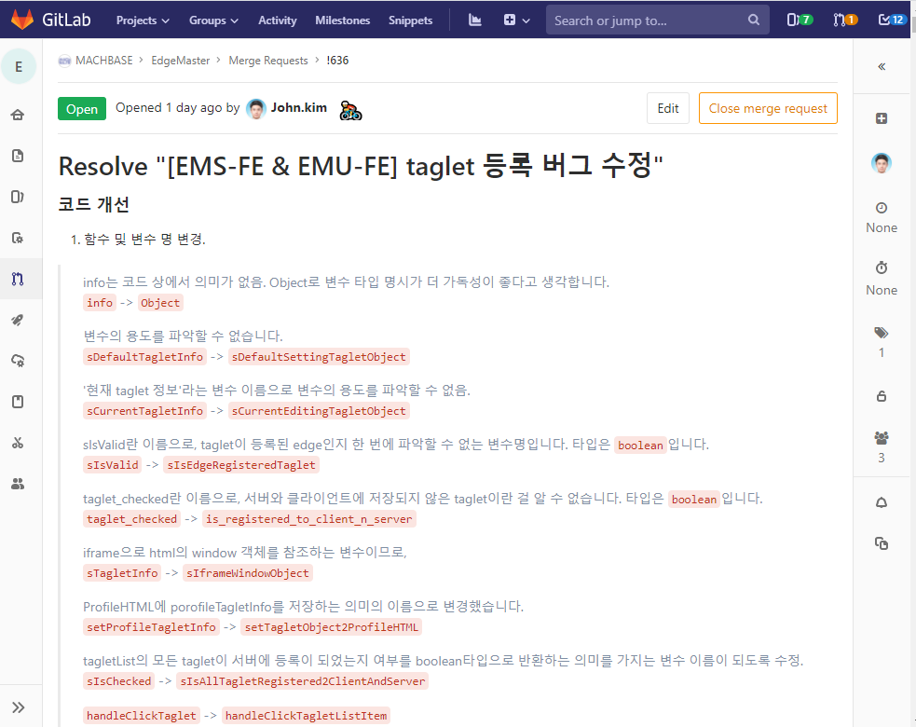Open the EdgeMaster breadcrumb link
The height and width of the screenshot is (727, 916).
180,61
